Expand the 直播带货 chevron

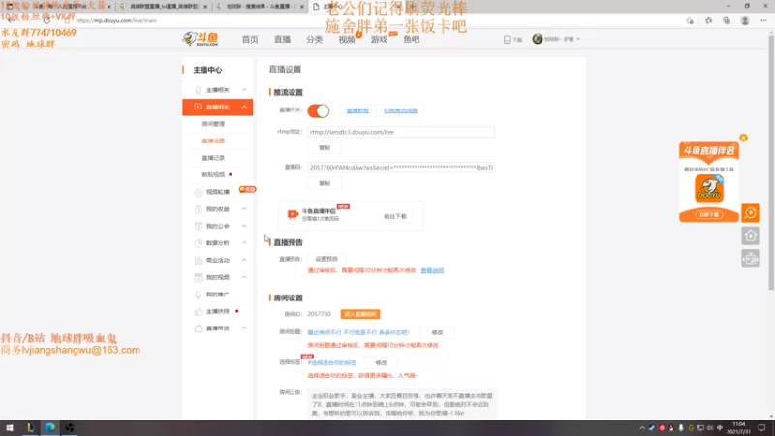tap(244, 328)
